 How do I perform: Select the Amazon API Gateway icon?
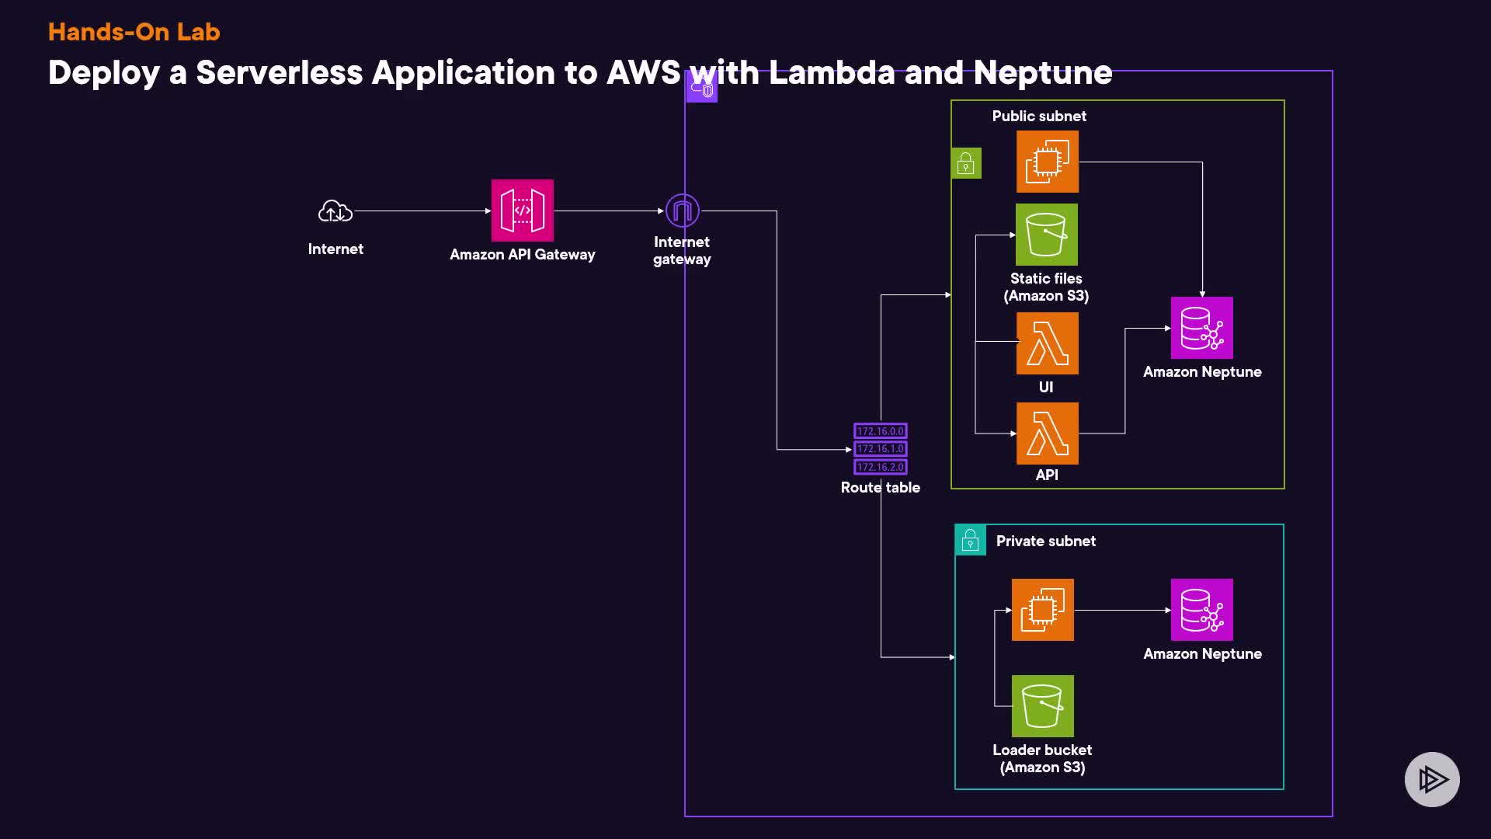(x=522, y=211)
